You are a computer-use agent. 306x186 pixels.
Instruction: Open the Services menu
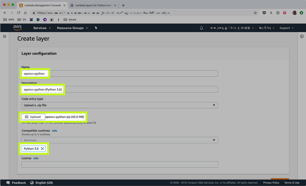click(42, 28)
